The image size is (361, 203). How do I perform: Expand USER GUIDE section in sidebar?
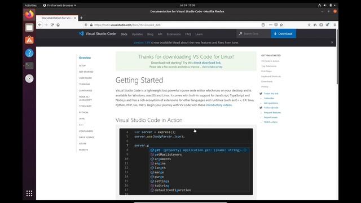coord(85,78)
